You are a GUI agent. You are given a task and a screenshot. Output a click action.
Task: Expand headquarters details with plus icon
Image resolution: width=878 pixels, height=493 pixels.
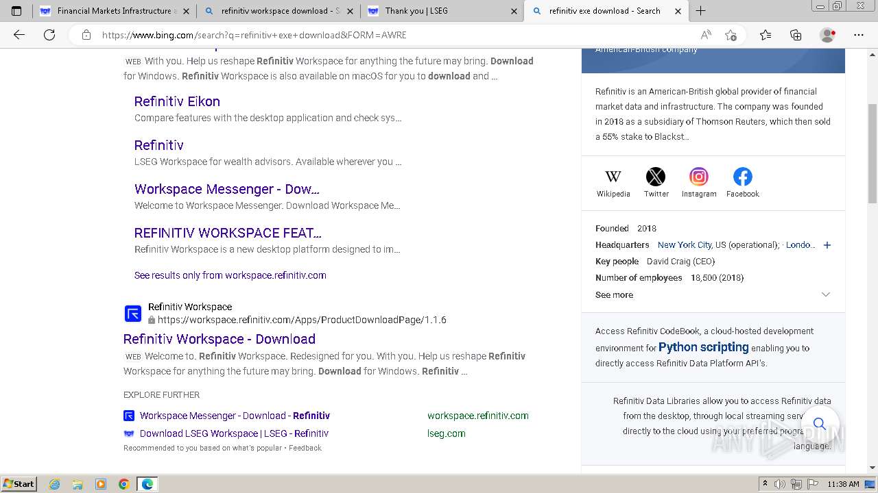pos(827,245)
